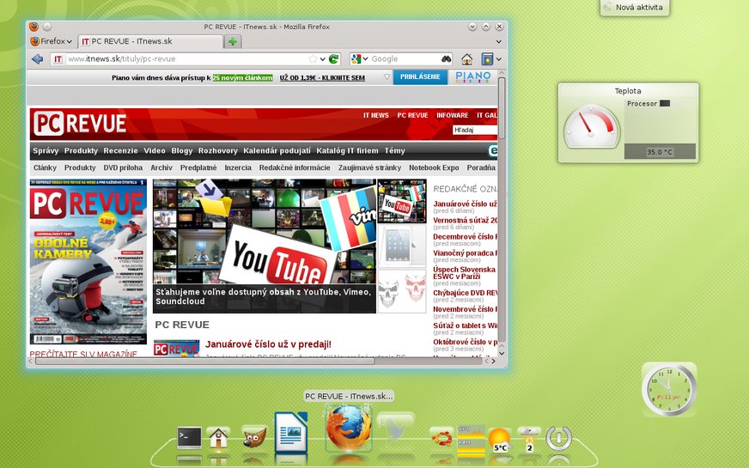Open Kalendár podujatí menu item
Viewport: 749px width, 468px height.
277,151
